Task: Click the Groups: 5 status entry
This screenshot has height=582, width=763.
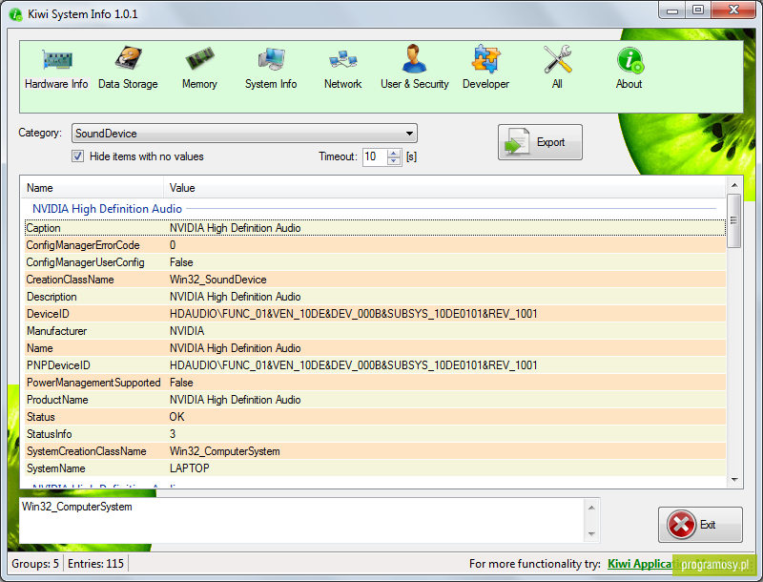Action: tap(35, 564)
